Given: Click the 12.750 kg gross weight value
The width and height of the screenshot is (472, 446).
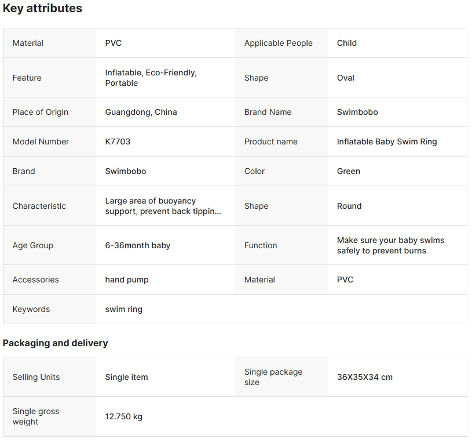Looking at the screenshot, I should tap(123, 416).
